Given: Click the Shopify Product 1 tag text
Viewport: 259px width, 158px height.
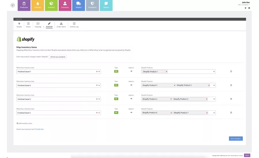Looking at the screenshot, I should click(x=150, y=72).
